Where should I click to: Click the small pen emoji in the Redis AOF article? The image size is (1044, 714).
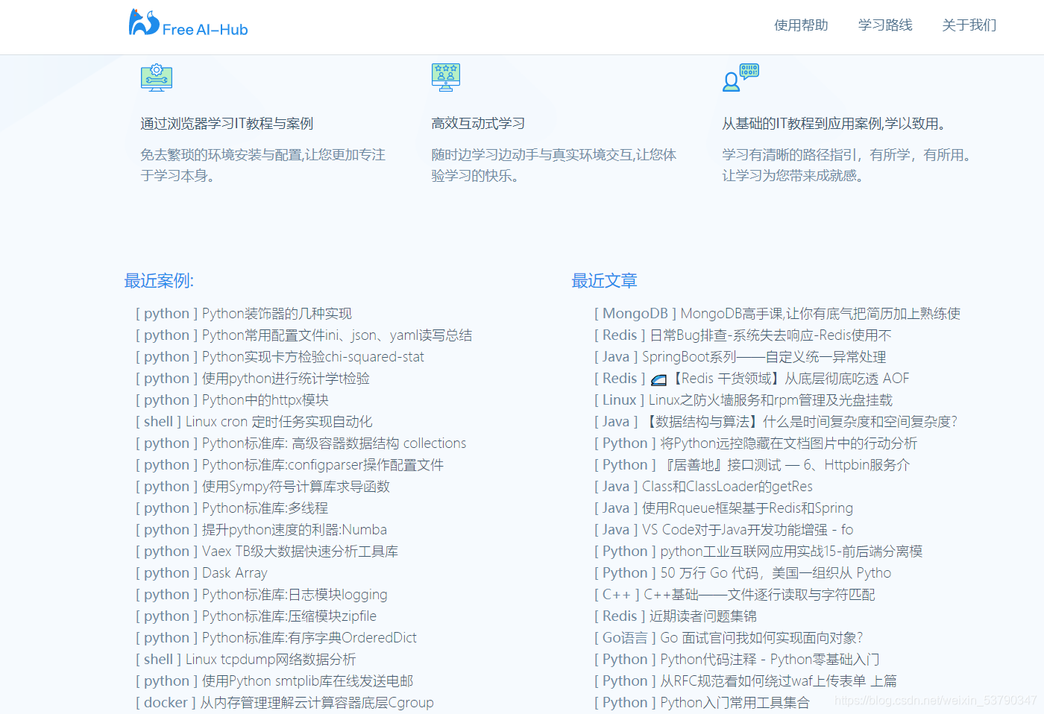pos(658,379)
